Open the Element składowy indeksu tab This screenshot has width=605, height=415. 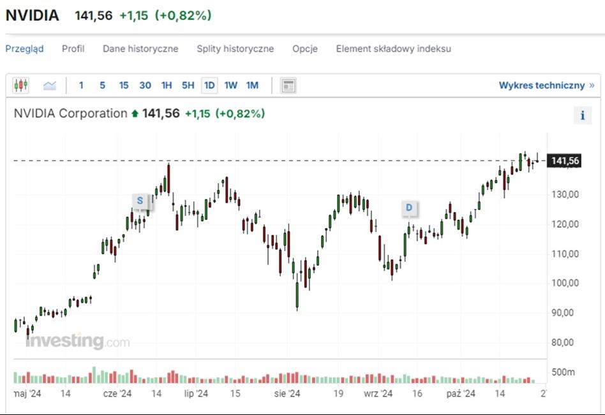pyautogui.click(x=394, y=48)
